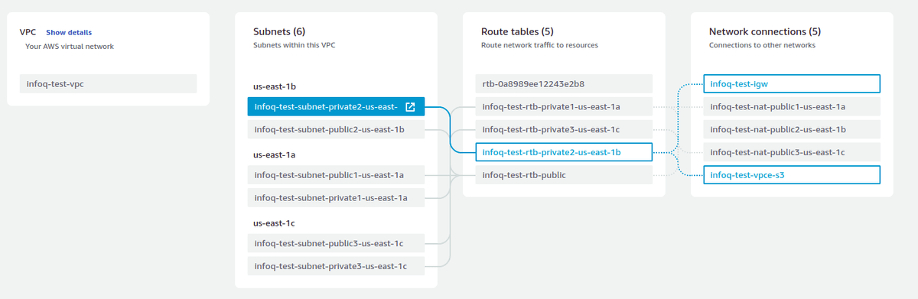Open external link icon on private2 subnet

pyautogui.click(x=410, y=107)
